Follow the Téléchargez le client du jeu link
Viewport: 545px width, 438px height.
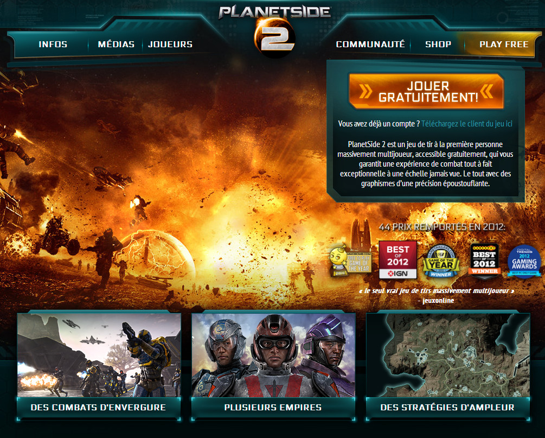(x=467, y=124)
